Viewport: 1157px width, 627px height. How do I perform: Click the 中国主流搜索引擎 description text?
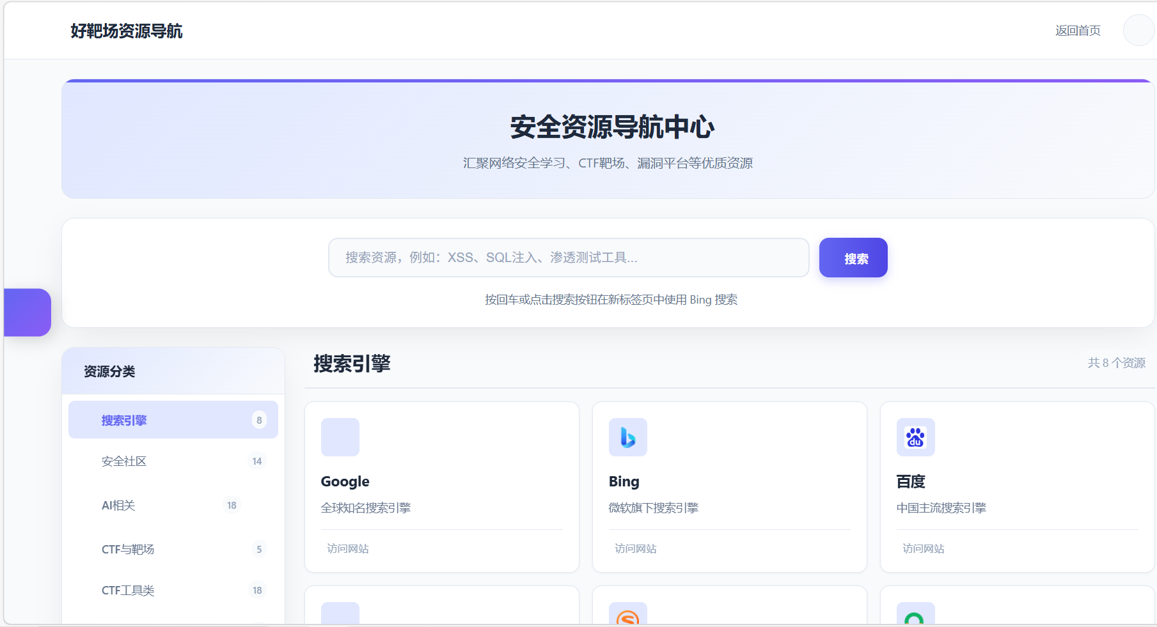coord(941,508)
